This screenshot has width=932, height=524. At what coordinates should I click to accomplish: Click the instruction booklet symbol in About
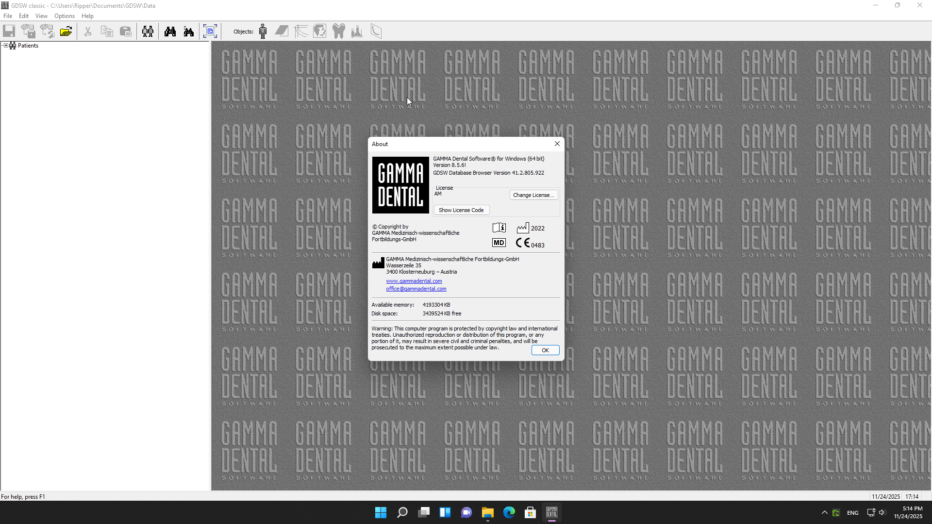[499, 228]
